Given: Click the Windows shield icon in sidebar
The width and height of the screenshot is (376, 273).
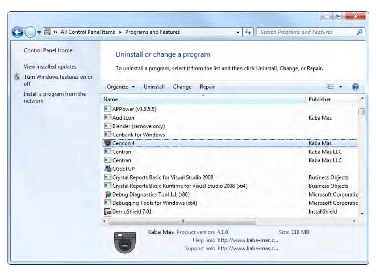Looking at the screenshot, I should (17, 77).
